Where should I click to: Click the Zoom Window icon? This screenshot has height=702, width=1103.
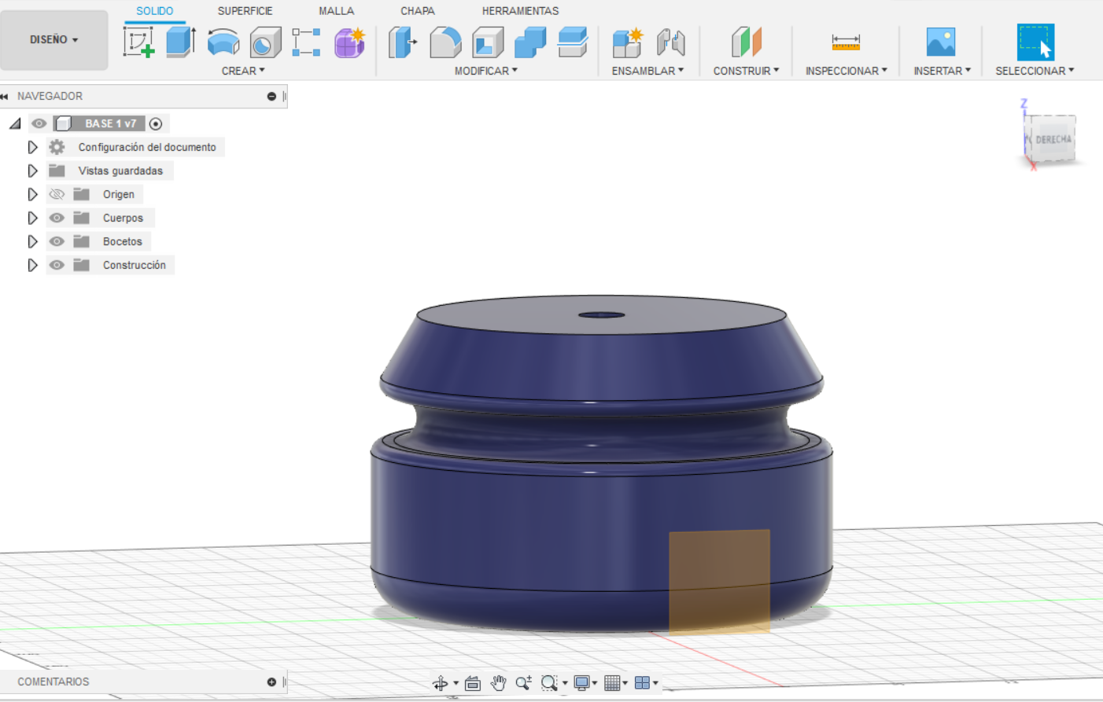[549, 683]
